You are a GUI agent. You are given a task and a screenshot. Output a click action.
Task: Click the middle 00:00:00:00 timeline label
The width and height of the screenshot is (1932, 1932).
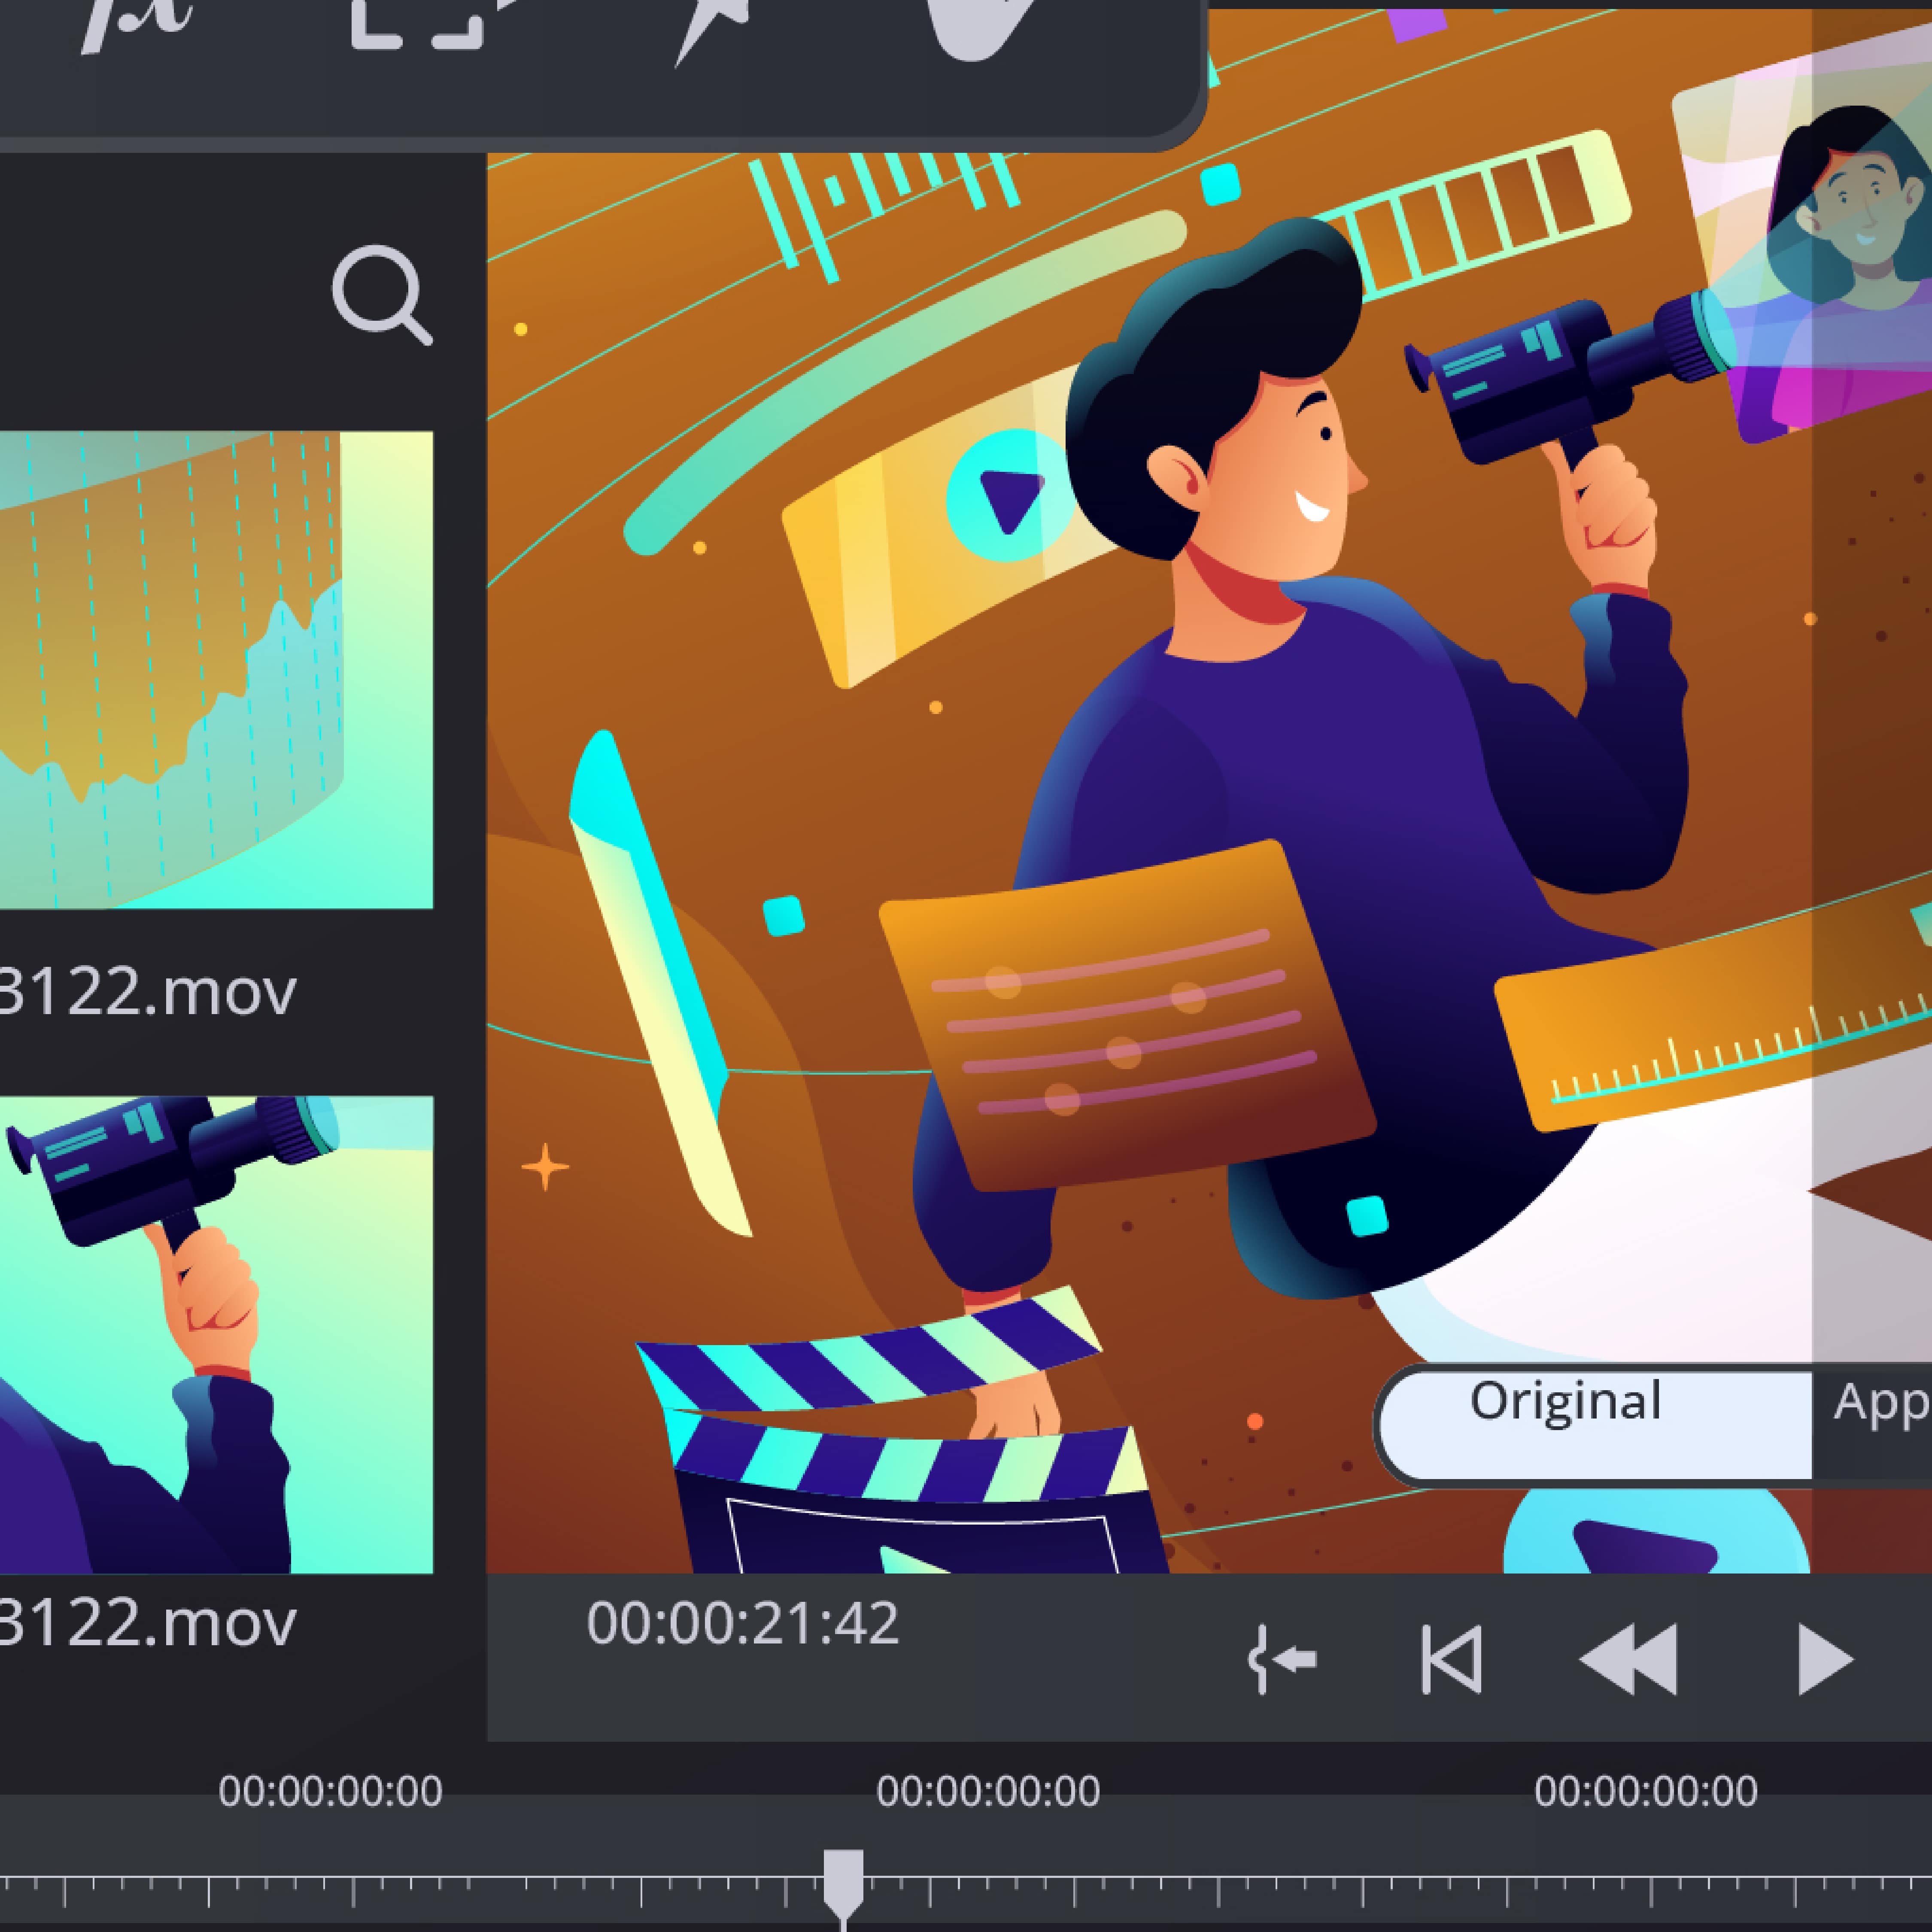coord(988,1791)
